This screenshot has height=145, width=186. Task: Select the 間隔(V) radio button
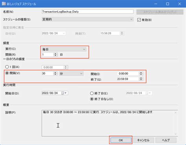tap(7, 73)
